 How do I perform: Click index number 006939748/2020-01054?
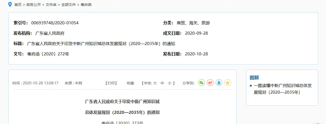pyautogui.click(x=55, y=23)
